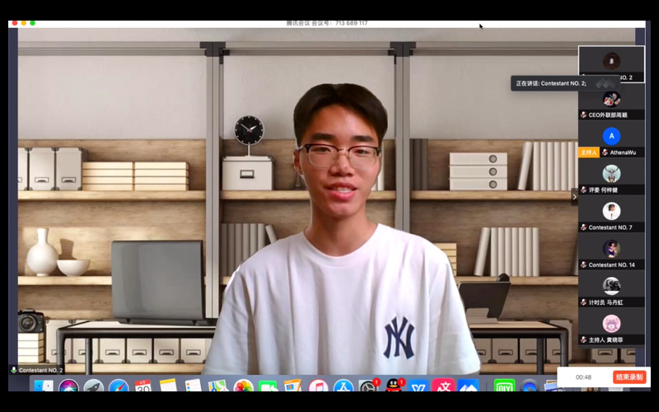Open green iQIYI app in Dock
This screenshot has width=659, height=412.
click(x=504, y=386)
